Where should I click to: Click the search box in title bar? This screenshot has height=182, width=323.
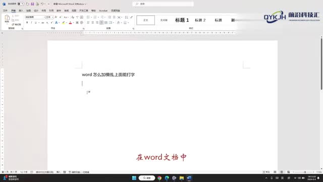[163, 4]
